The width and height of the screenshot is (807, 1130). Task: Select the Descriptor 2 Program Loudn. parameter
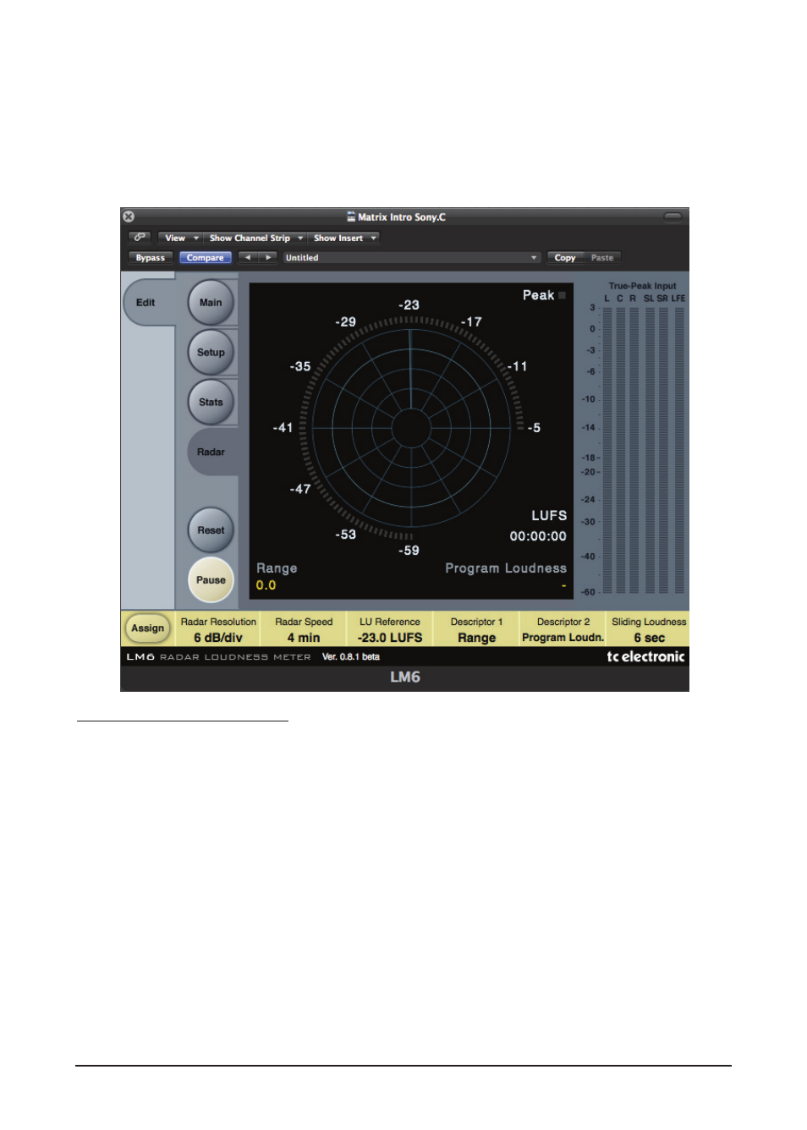pos(563,629)
